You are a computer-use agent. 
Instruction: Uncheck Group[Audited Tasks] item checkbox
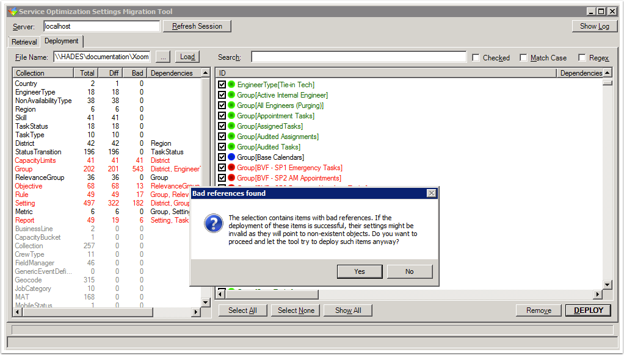[x=222, y=147]
